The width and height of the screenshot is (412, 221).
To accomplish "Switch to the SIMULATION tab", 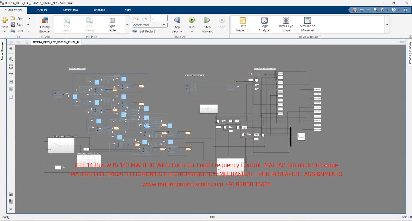I will click(13, 10).
